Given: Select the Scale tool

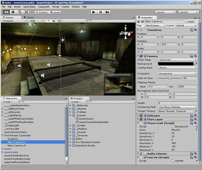Looking at the screenshot, I should point(27,12).
